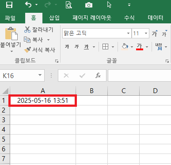Image resolution: width=171 pixels, height=165 pixels.
Task: Open the Name Box dropdown arrow
Action: [x=40, y=75]
